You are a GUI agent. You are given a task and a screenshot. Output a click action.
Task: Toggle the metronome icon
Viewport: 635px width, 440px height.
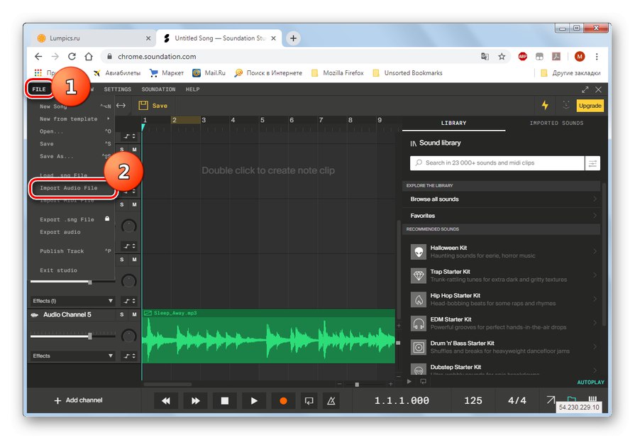(331, 401)
